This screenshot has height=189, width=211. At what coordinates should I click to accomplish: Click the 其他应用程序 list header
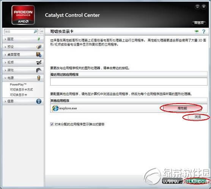[x=129, y=101]
